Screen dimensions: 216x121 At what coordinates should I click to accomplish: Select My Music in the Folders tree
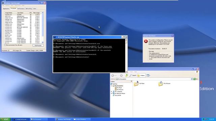[119, 88]
